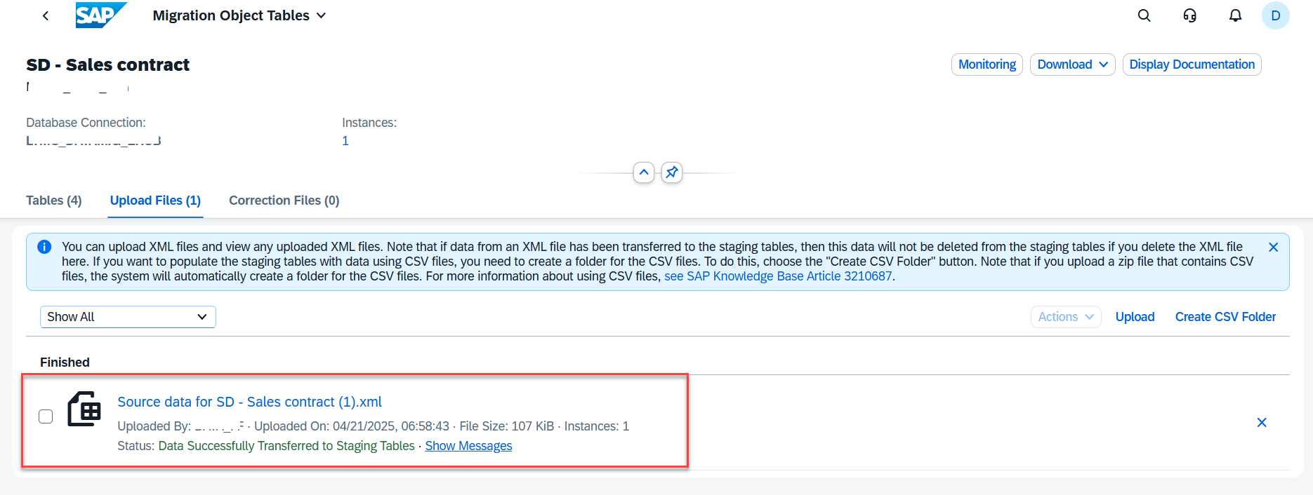Select the Upload Files (1) tab
The width and height of the screenshot is (1313, 495).
(155, 201)
